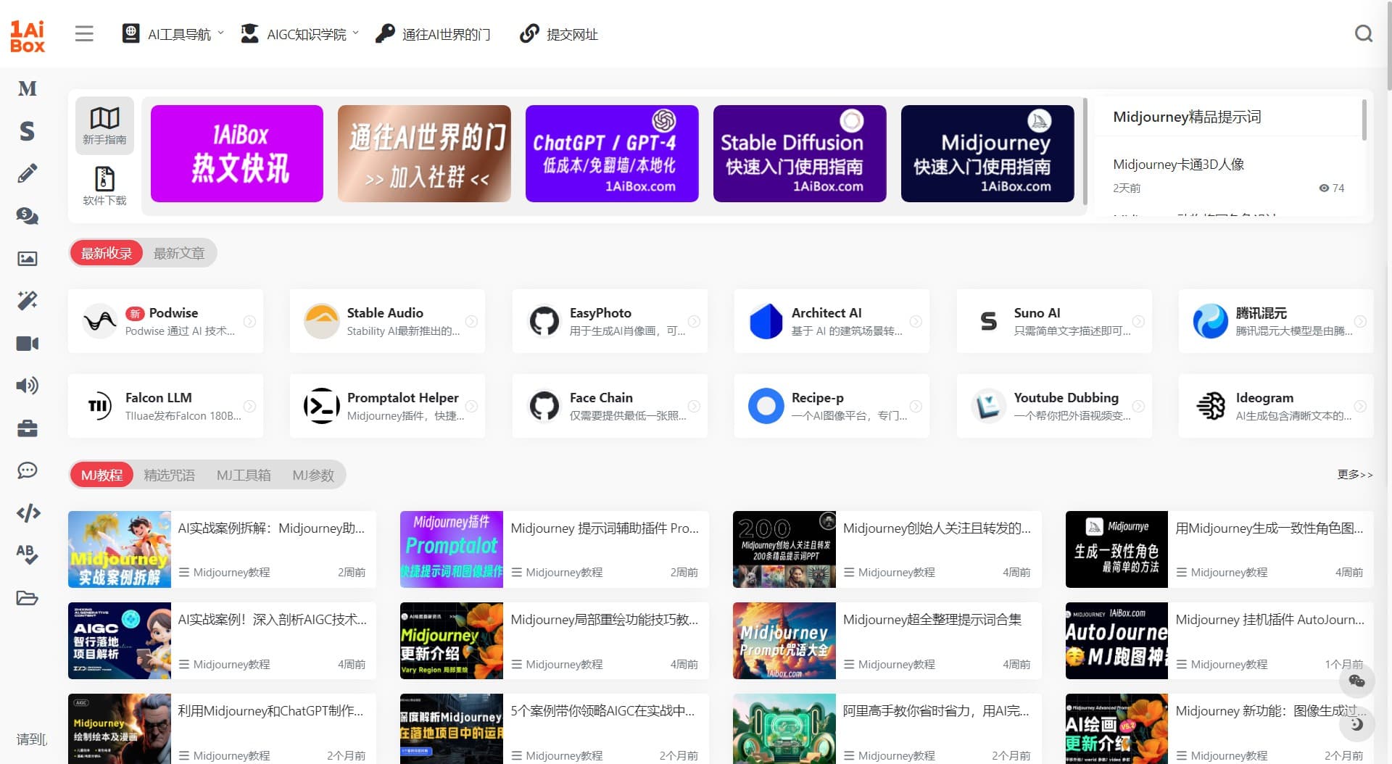Open the speaker audio sidebar icon

coord(28,385)
